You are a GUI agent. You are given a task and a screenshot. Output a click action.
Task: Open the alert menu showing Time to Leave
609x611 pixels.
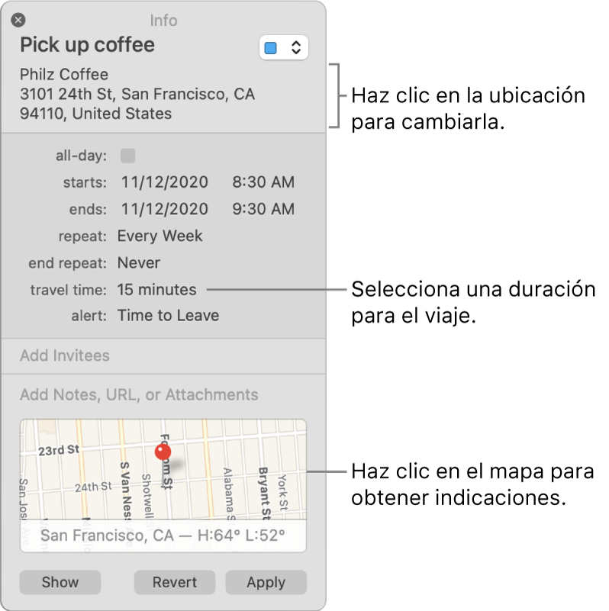point(168,315)
